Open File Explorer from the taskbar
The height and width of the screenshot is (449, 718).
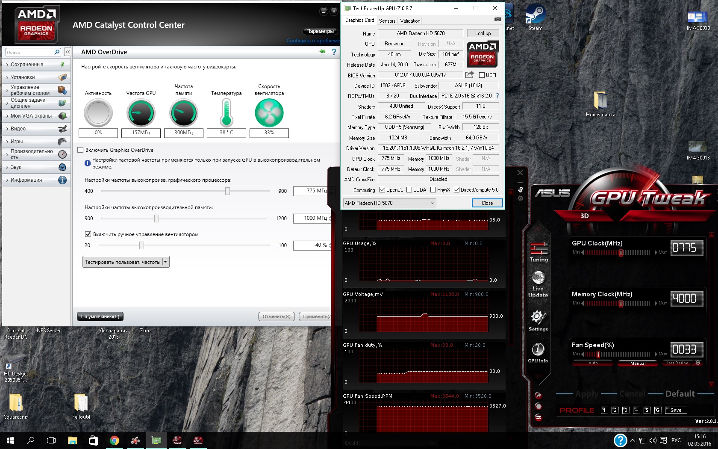72,440
